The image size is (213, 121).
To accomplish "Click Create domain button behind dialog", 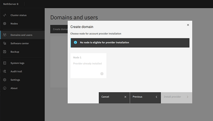I will [x=59, y=29].
